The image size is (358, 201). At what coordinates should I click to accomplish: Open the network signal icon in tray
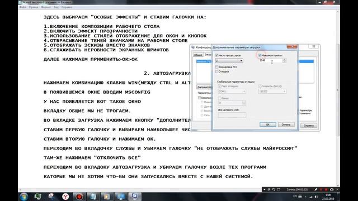311,197
